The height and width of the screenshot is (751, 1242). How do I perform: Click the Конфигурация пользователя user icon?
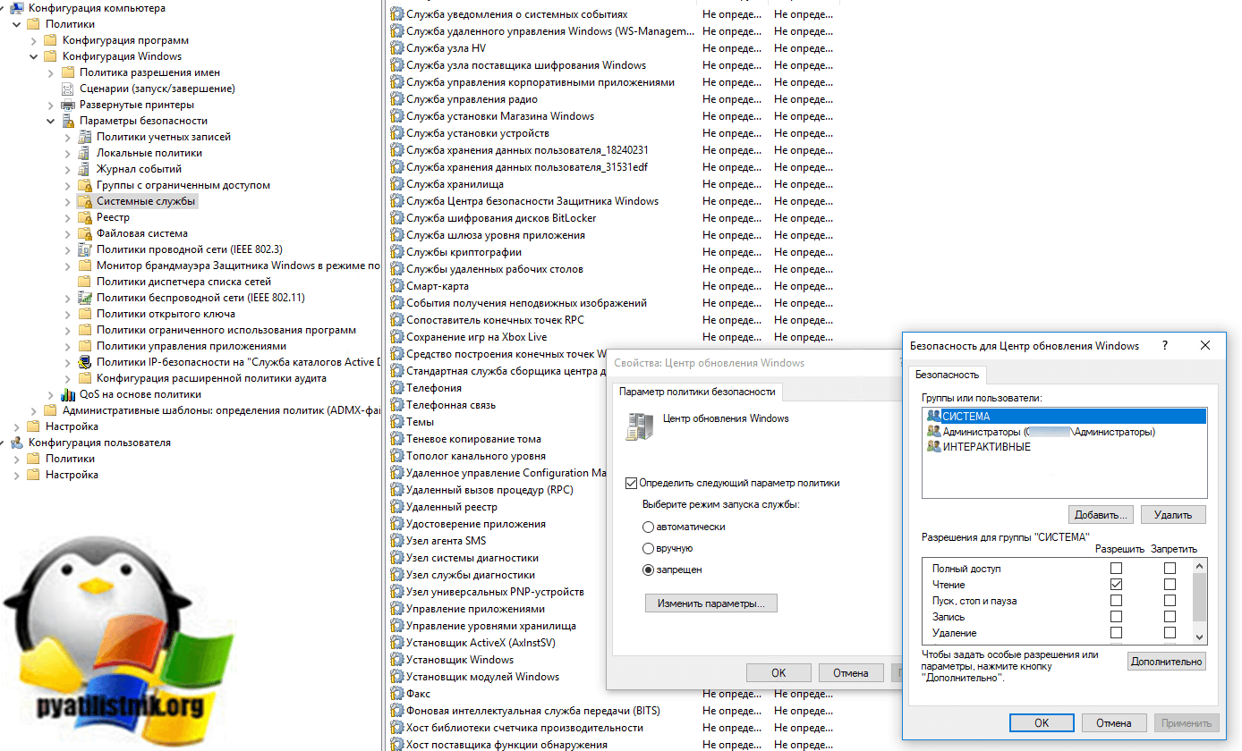tap(17, 443)
